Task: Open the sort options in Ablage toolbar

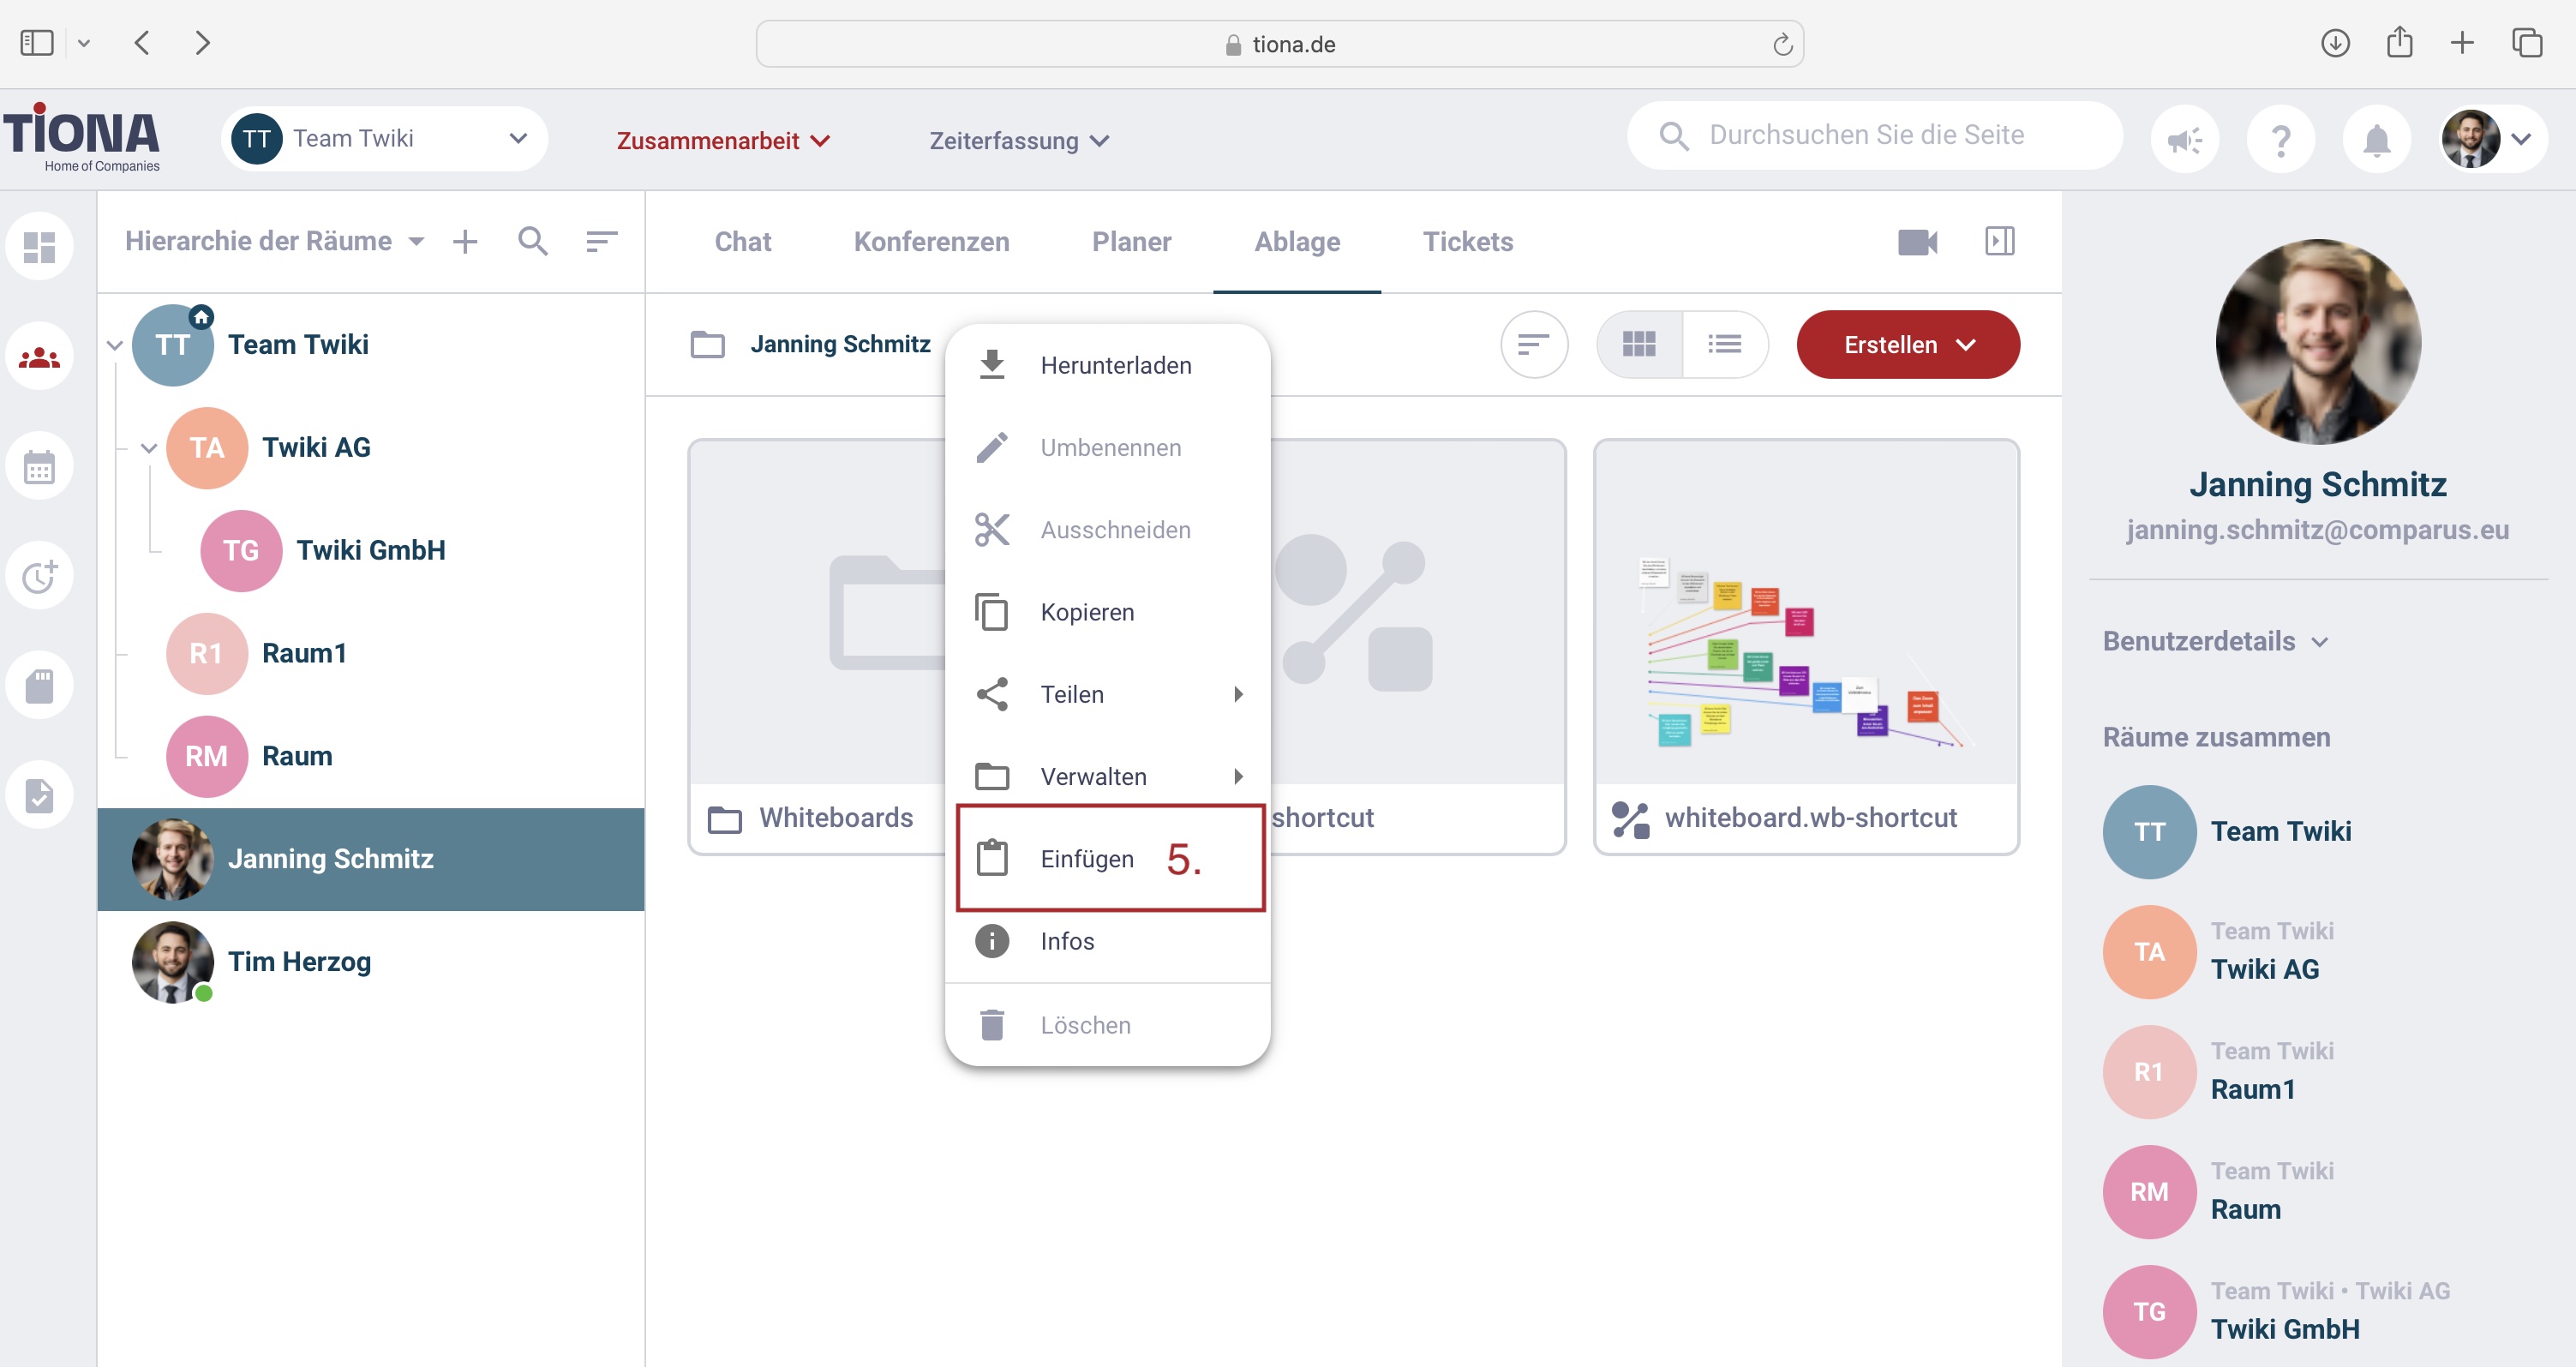Action: click(x=1534, y=344)
